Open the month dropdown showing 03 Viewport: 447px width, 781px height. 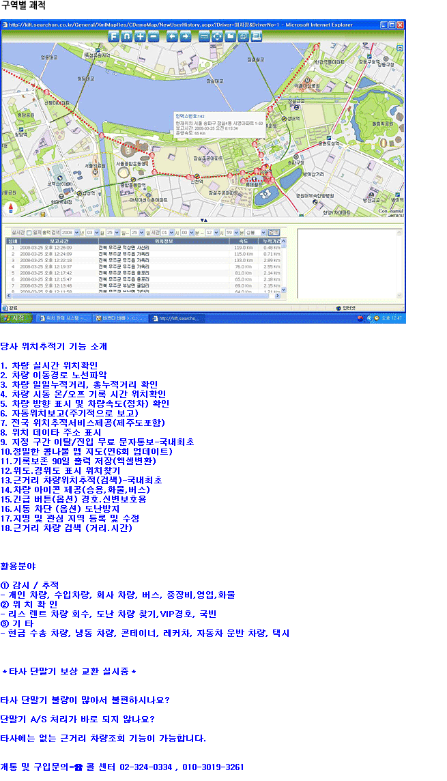click(92, 232)
